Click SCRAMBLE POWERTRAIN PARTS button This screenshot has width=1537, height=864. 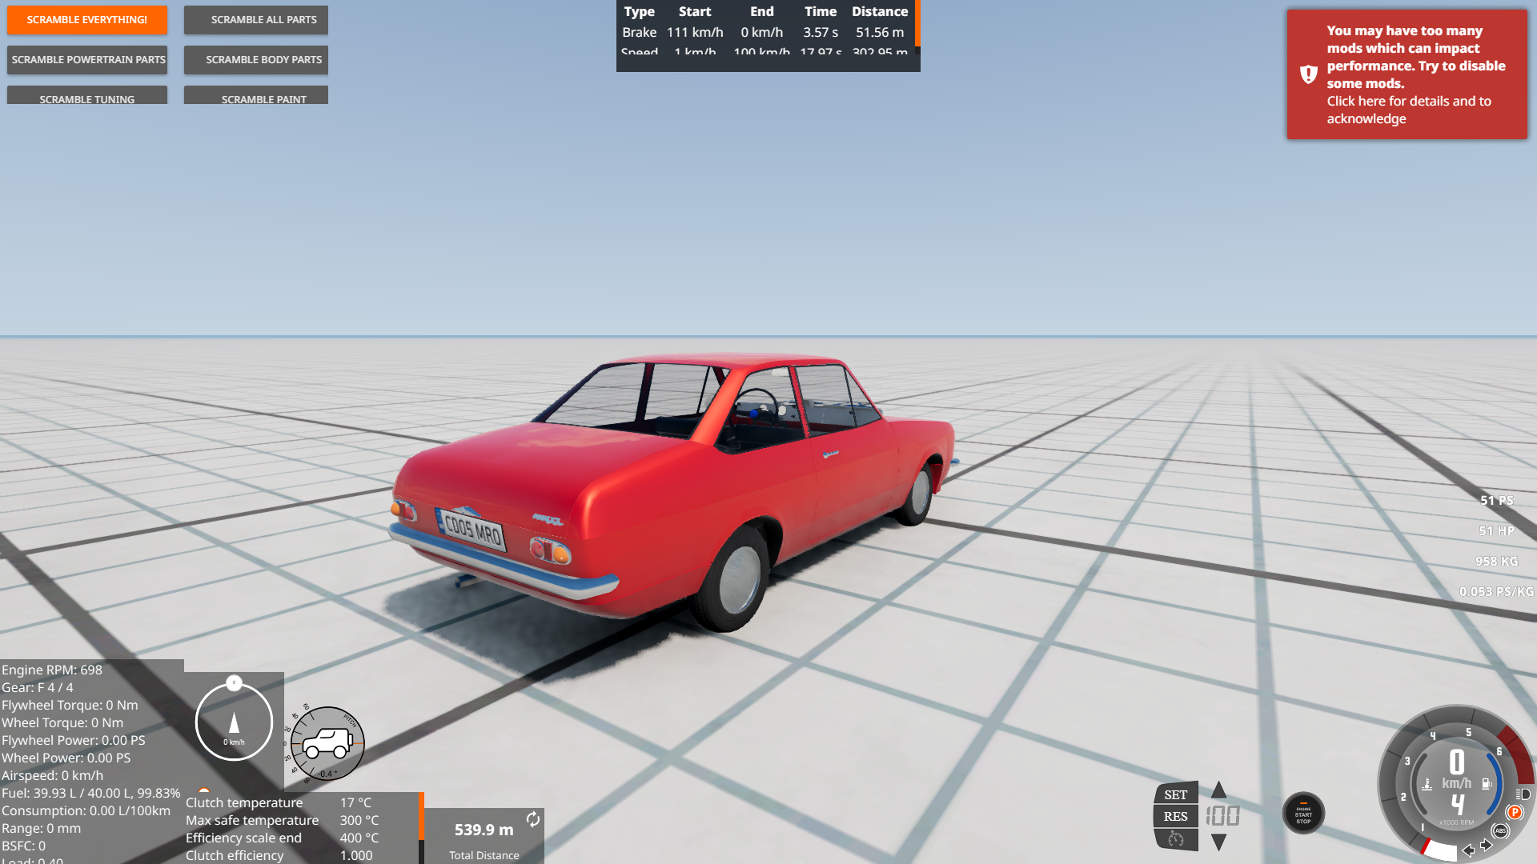coord(87,60)
